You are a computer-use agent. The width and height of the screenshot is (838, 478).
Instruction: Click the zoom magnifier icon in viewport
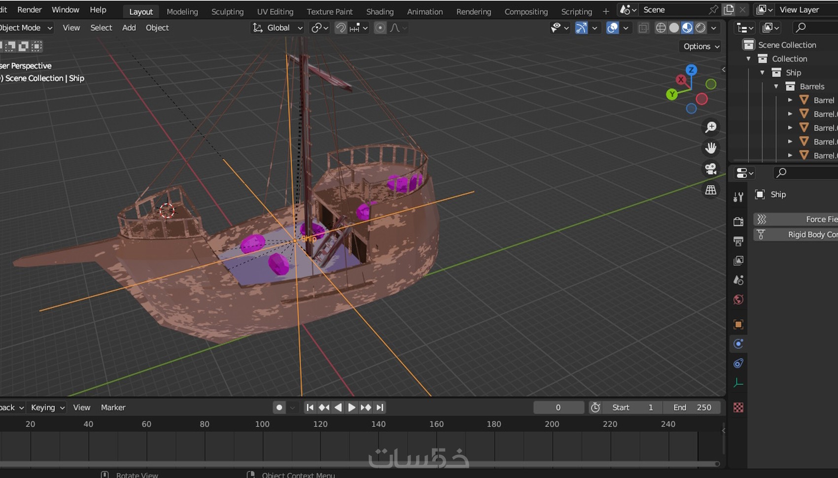(710, 128)
